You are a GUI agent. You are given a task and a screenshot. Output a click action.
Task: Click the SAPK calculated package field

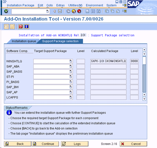point(108,61)
